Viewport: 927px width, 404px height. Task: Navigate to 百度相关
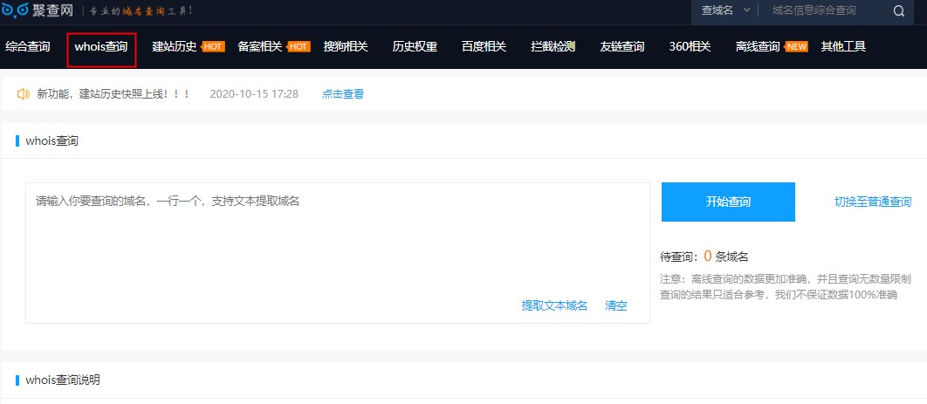[x=484, y=46]
